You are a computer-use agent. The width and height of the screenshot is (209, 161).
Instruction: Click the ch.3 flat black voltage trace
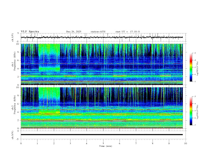point(102,135)
